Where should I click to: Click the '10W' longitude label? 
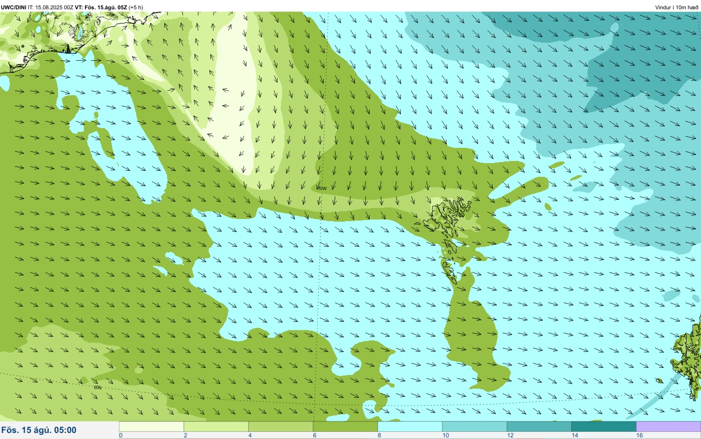point(322,188)
